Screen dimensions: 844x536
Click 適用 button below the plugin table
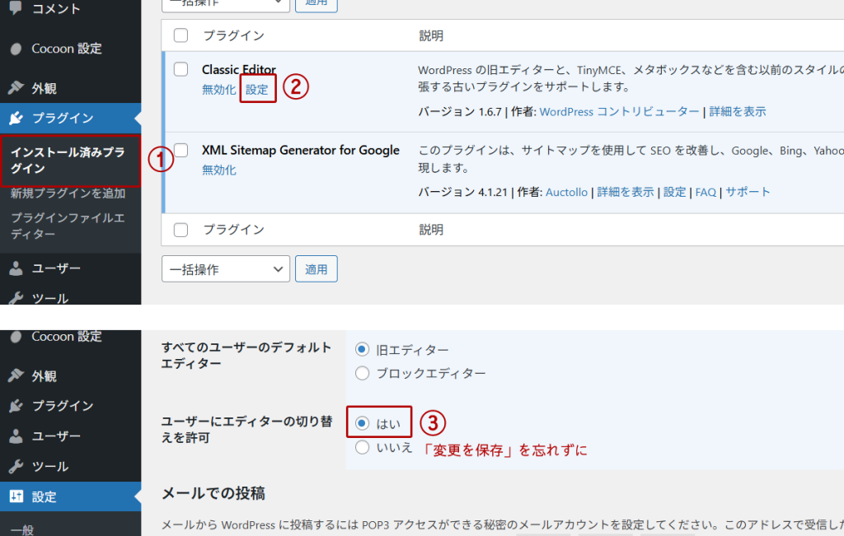[316, 268]
